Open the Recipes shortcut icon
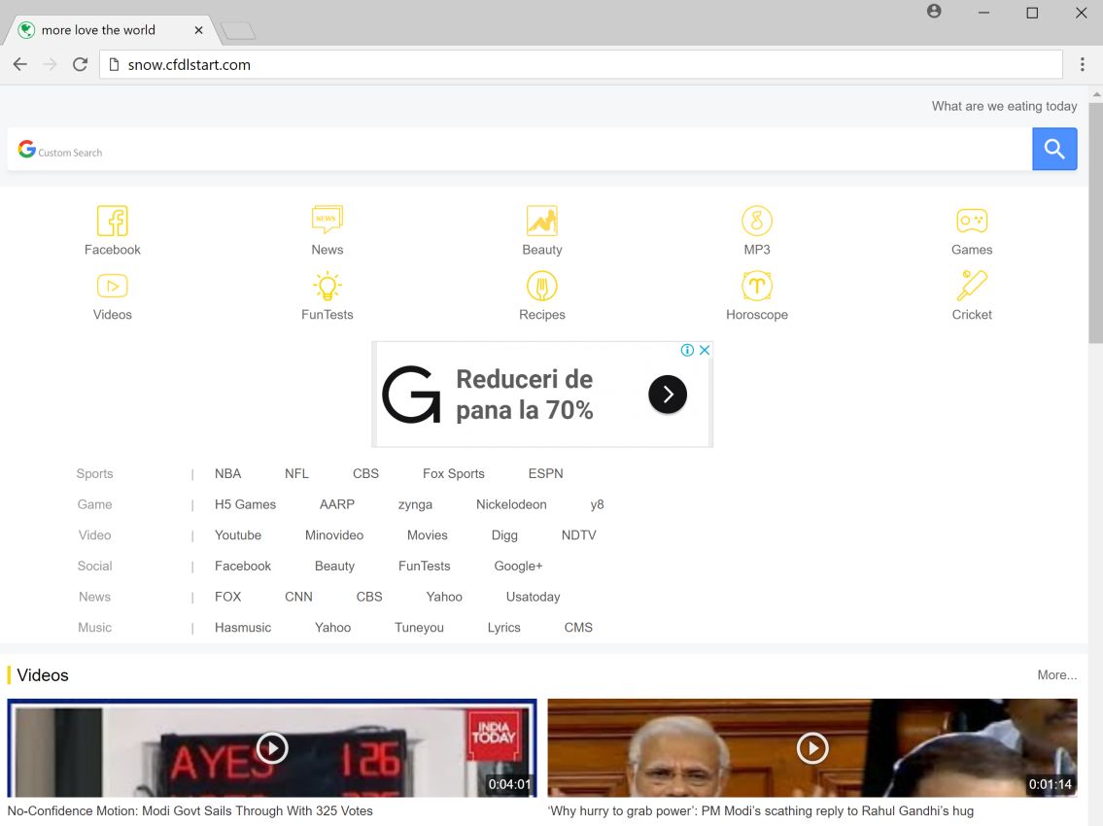 point(541,287)
